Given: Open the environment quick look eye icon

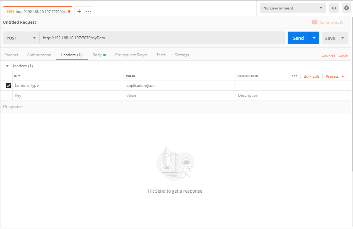Looking at the screenshot, I should [334, 8].
